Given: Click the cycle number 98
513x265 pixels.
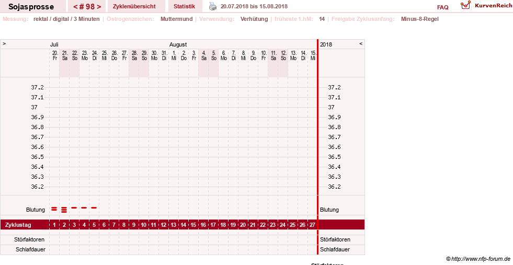Looking at the screenshot, I should pyautogui.click(x=87, y=7).
